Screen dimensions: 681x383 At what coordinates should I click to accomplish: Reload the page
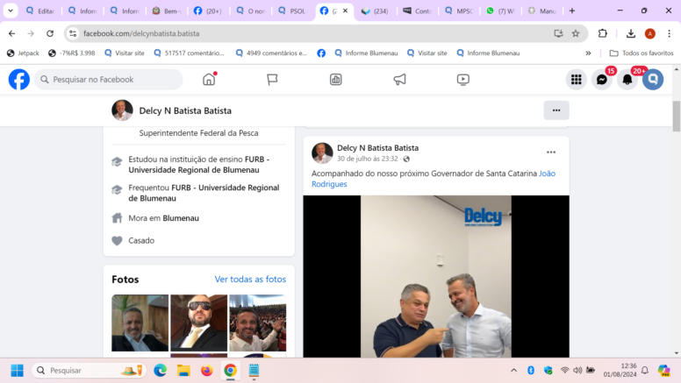[x=50, y=33]
